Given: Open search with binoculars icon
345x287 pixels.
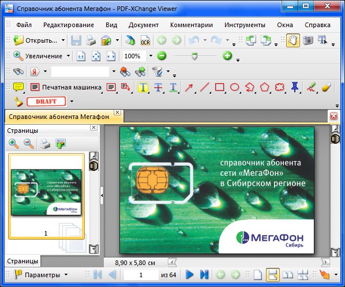Looking at the screenshot, I should [18, 72].
